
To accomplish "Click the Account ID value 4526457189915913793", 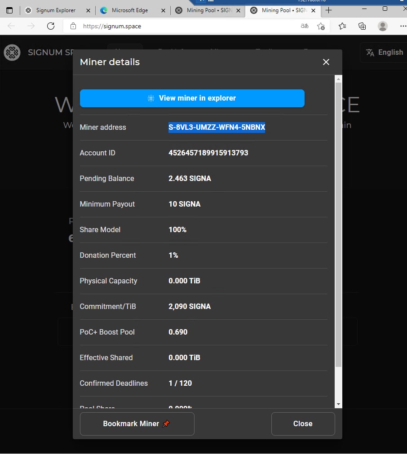I will (x=208, y=153).
